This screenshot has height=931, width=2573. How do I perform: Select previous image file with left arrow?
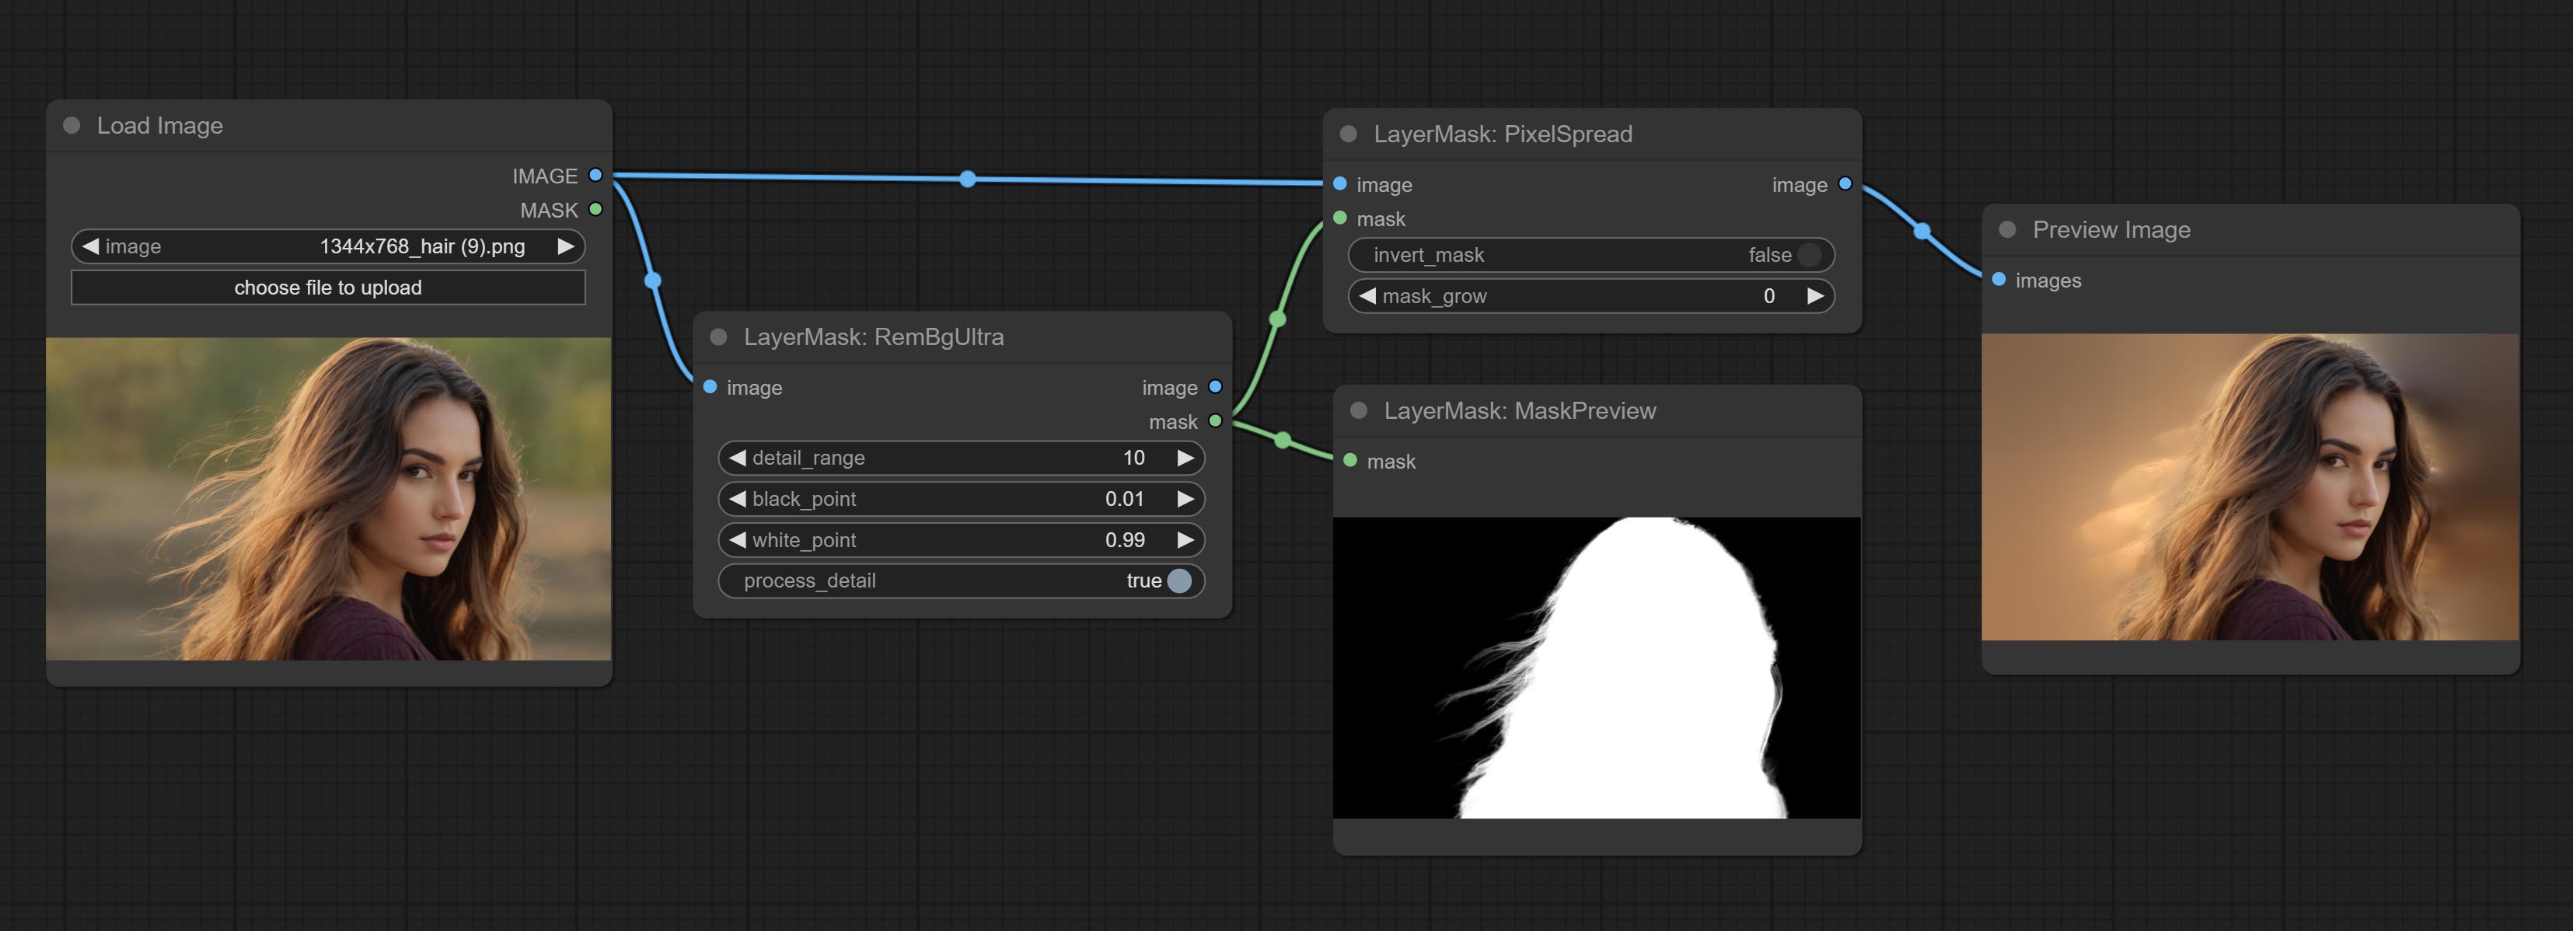(91, 246)
